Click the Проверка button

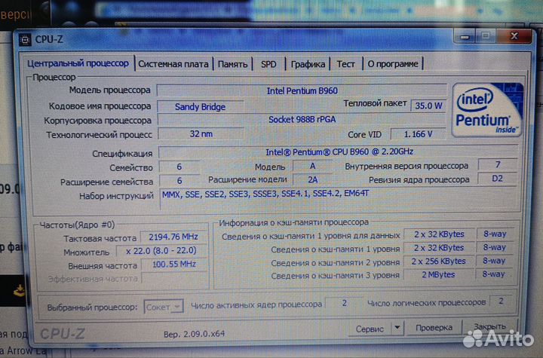pos(434,327)
